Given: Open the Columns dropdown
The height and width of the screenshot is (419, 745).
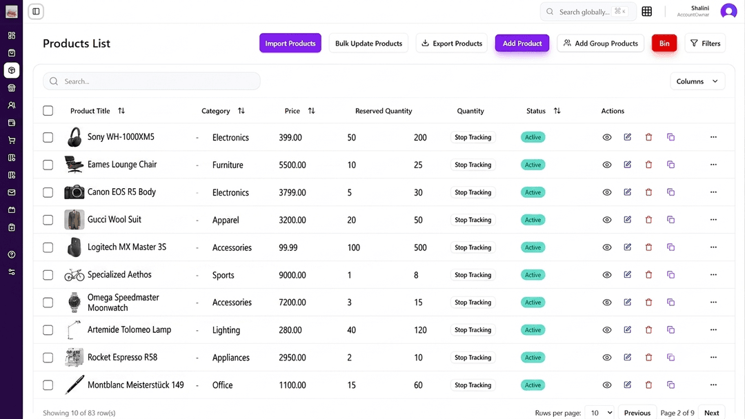Looking at the screenshot, I should (697, 81).
